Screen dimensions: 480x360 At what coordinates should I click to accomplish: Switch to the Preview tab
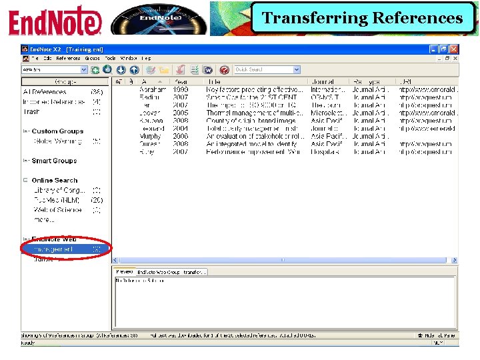coord(124,272)
